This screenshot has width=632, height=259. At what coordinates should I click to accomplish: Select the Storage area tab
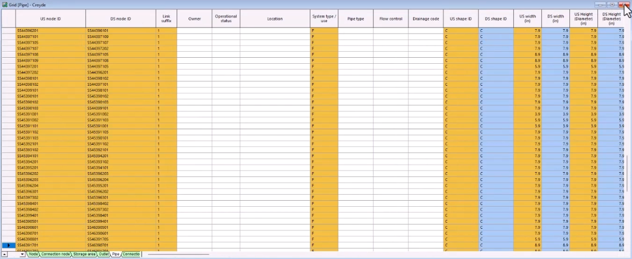tap(84, 254)
